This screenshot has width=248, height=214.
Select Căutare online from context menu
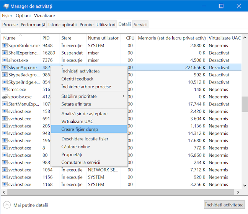pos(89,146)
